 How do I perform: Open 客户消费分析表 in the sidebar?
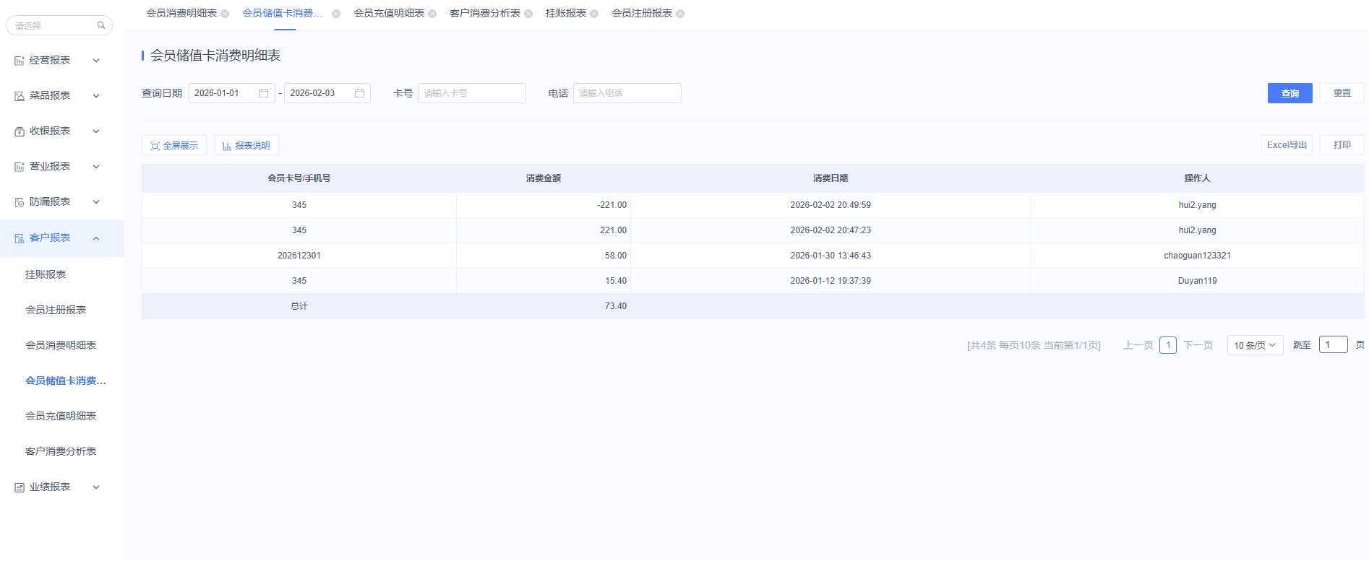point(61,451)
